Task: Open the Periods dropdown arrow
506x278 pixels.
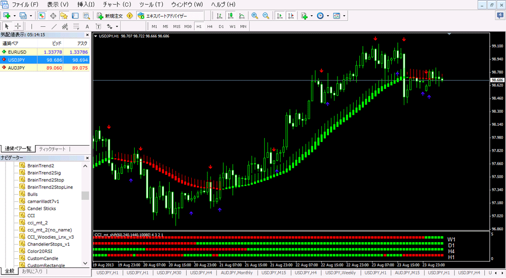Action: [328, 16]
